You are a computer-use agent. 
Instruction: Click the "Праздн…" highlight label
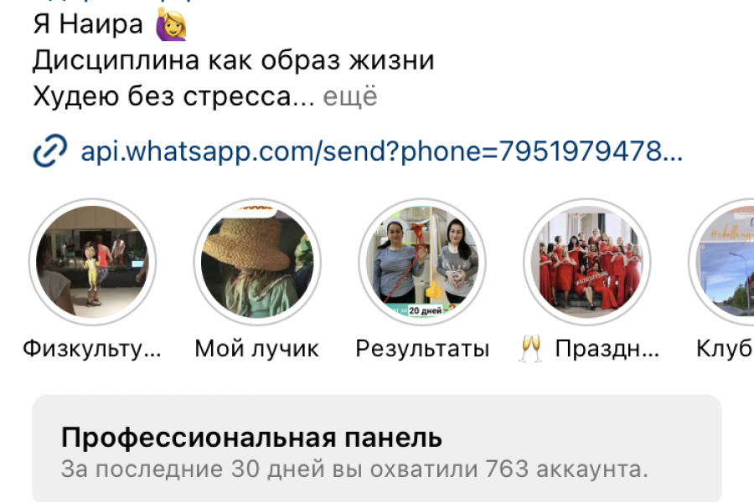click(x=607, y=349)
